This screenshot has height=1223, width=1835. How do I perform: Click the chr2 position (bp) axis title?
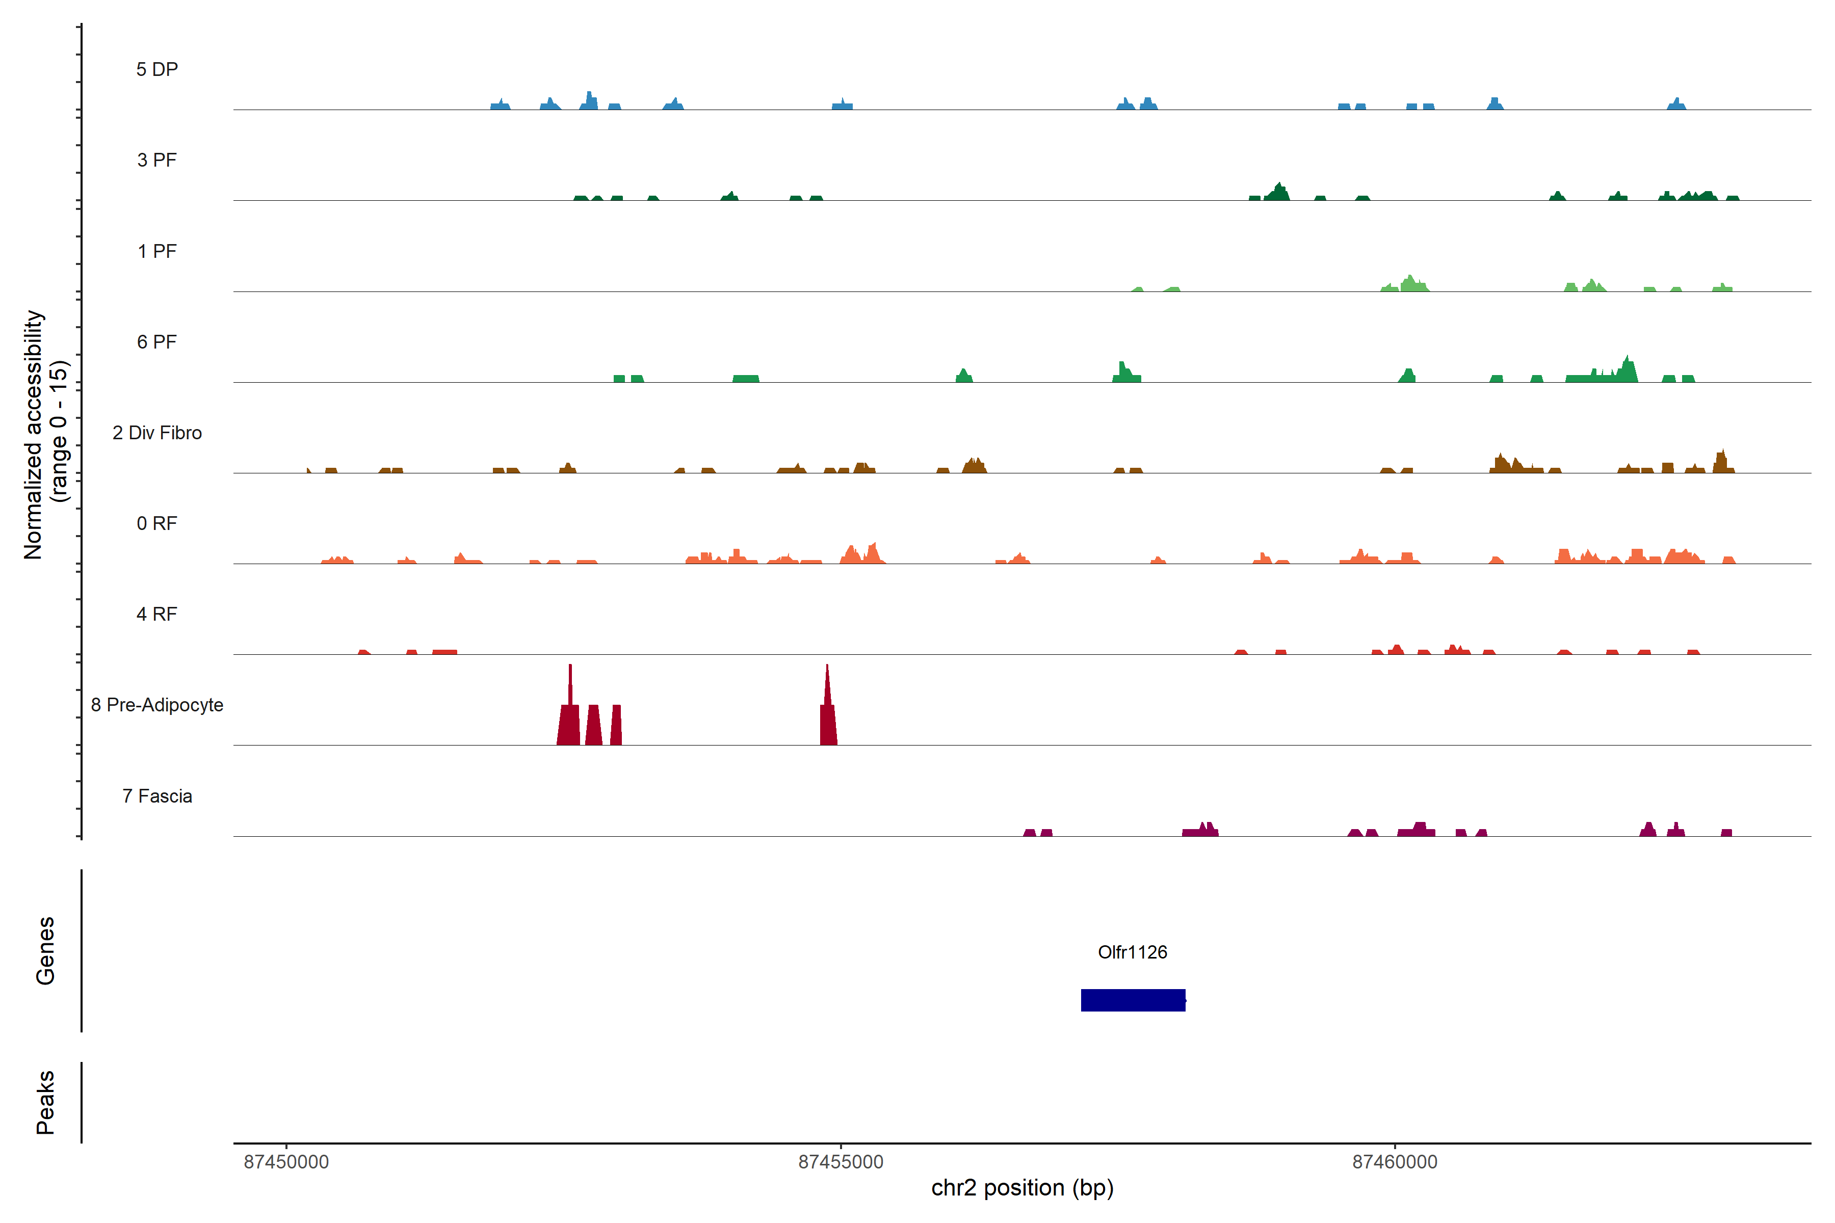point(1022,1188)
